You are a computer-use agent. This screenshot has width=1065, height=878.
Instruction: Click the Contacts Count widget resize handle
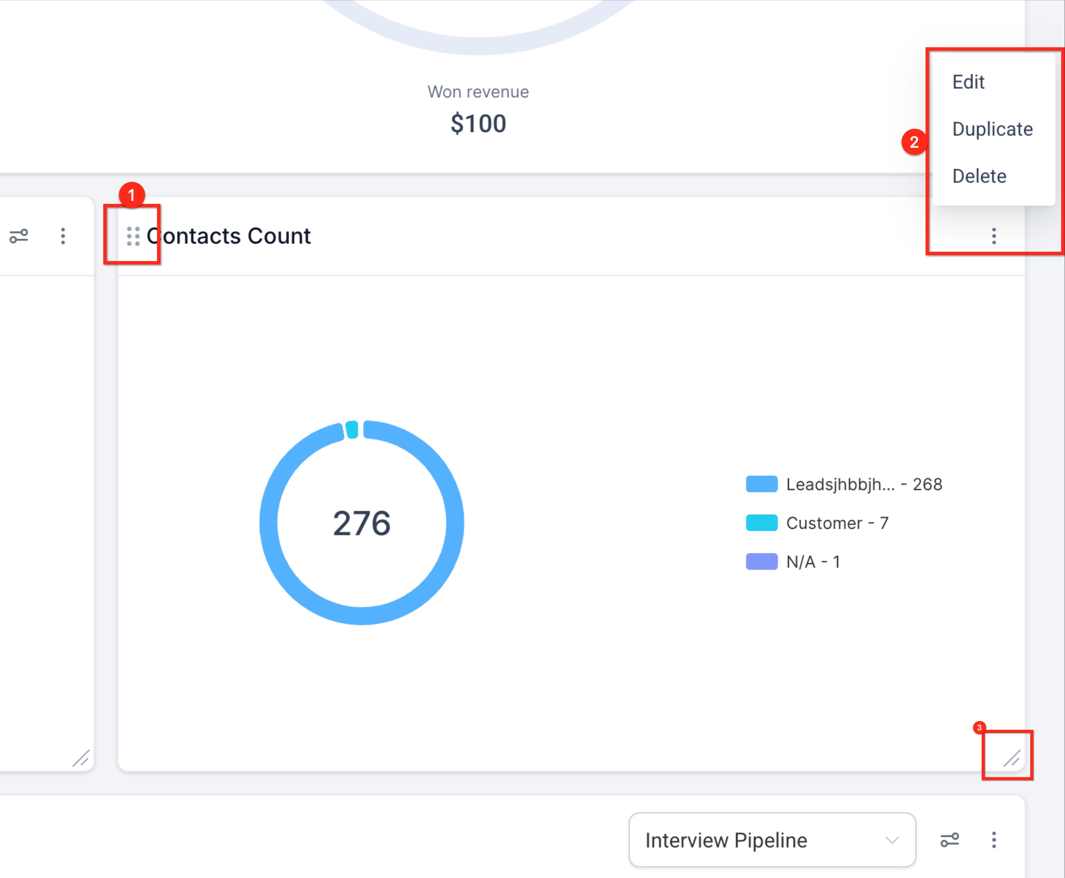(1012, 758)
